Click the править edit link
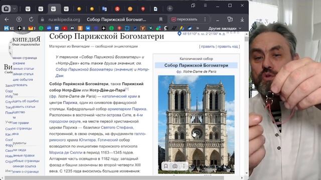 pos(208,46)
